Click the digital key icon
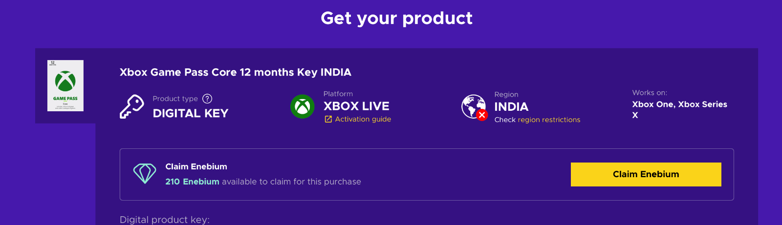Viewport: 782px width, 225px height. point(132,106)
